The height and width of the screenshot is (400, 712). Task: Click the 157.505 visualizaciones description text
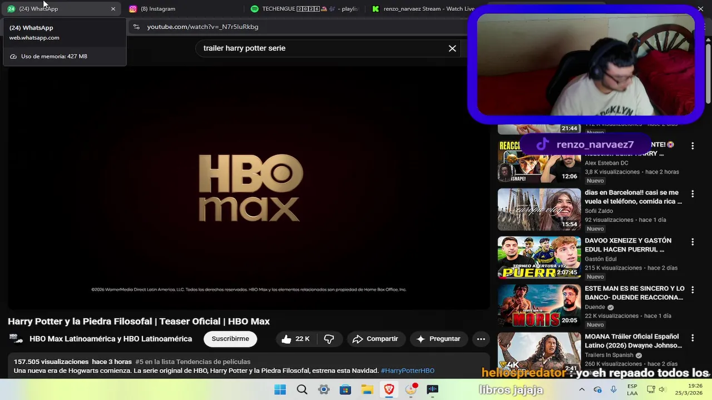pos(51,362)
